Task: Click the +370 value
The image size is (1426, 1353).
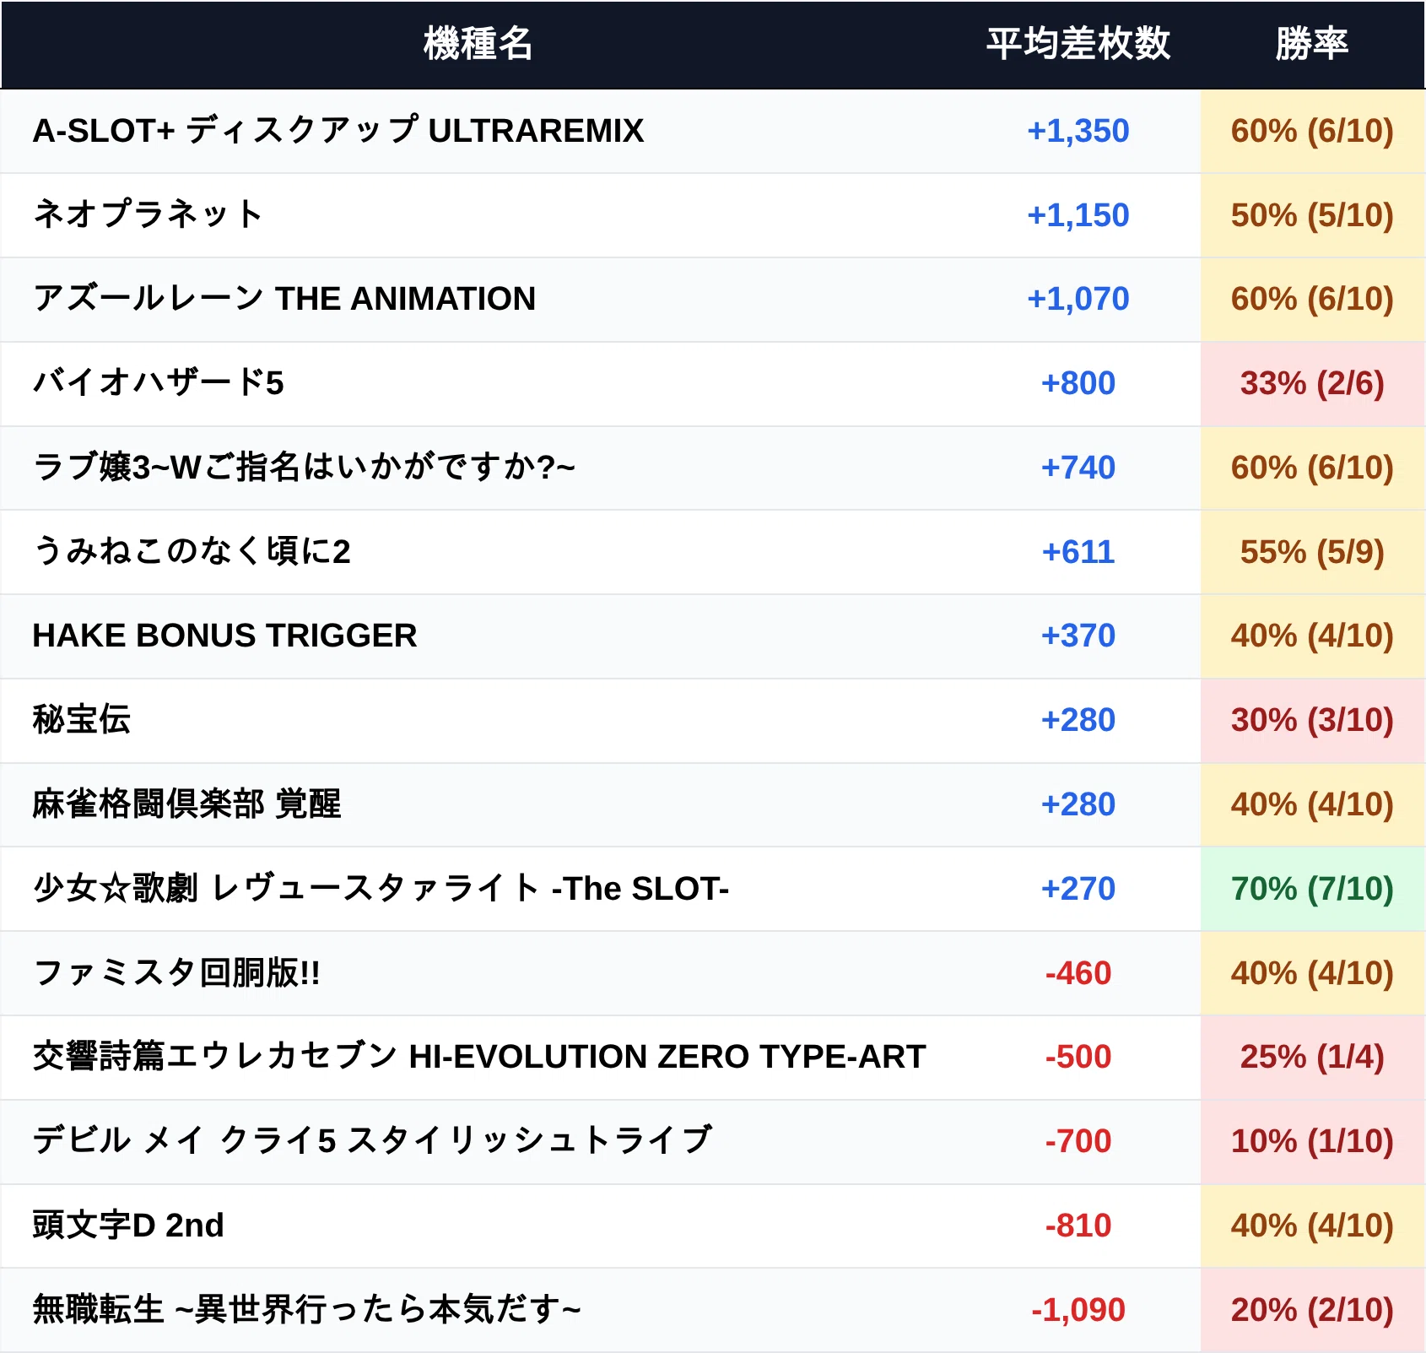Action: tap(1078, 636)
